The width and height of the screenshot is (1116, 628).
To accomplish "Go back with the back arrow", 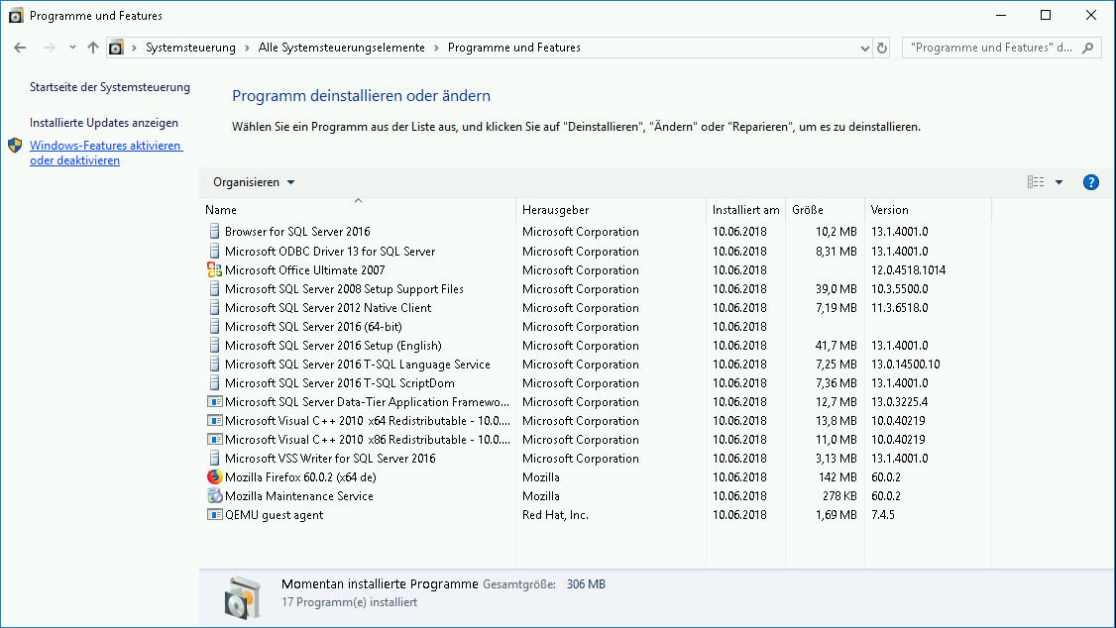I will 20,48.
